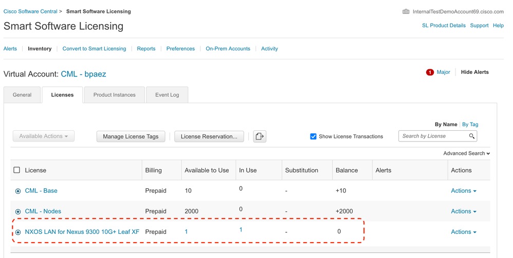Expand the NXOS LAN Nexus 9300 row
Screen dimensions: 513x258
(x=18, y=232)
